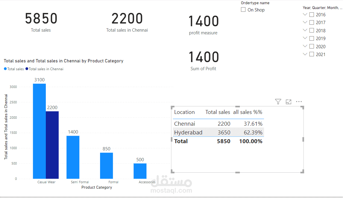Check the 2016 year checkbox
343x198 pixels.
pyautogui.click(x=312, y=14)
